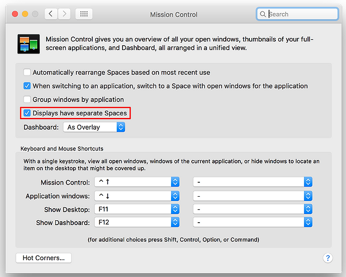Click the additional choices hint text
The image size is (346, 277).
(173, 239)
